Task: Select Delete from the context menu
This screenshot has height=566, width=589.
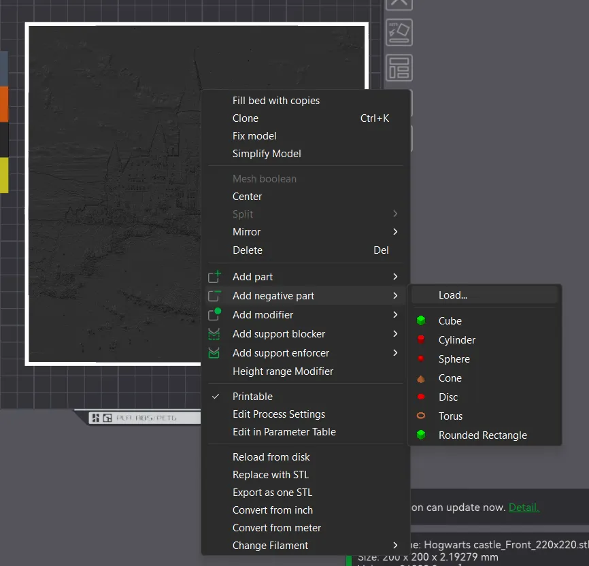Action: (x=305, y=250)
